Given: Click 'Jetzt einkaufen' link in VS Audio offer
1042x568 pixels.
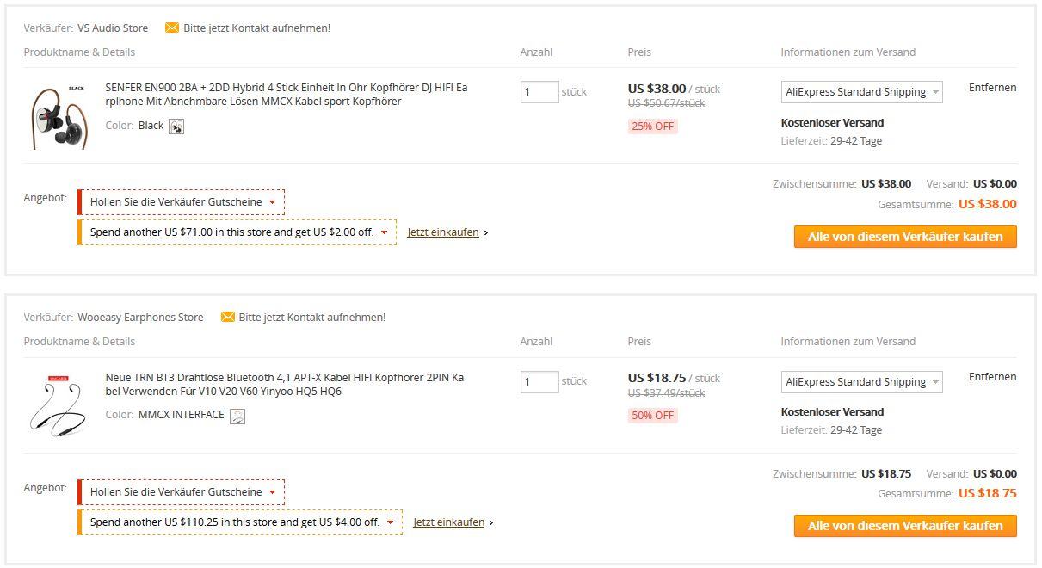Looking at the screenshot, I should click(443, 232).
